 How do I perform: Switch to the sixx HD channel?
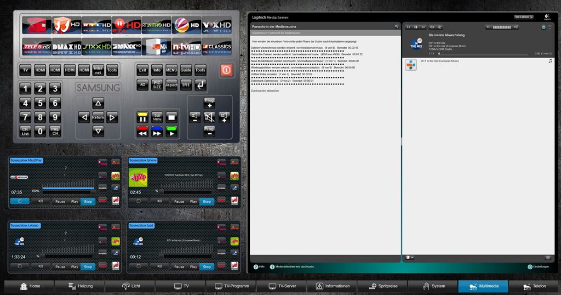96,47
